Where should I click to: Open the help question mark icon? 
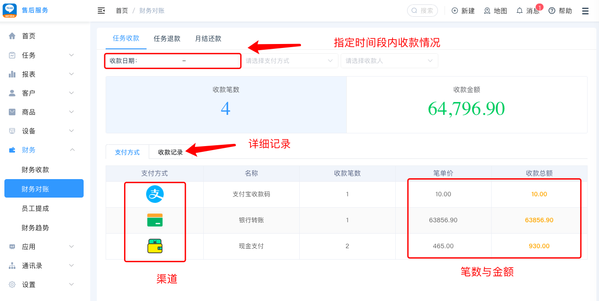[552, 11]
